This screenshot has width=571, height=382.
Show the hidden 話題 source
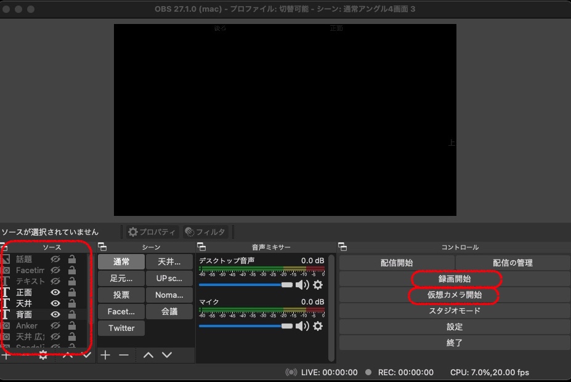[x=55, y=259]
